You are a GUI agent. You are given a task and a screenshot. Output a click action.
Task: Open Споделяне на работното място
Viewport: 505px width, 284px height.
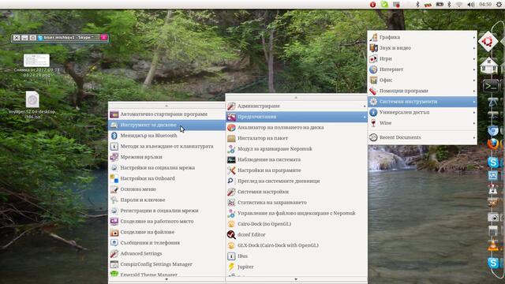click(166, 221)
